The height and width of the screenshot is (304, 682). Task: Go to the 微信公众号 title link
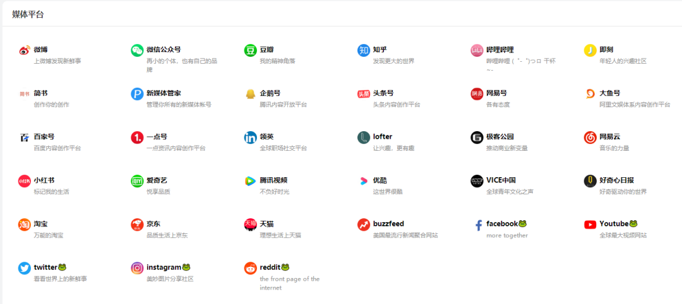[164, 49]
